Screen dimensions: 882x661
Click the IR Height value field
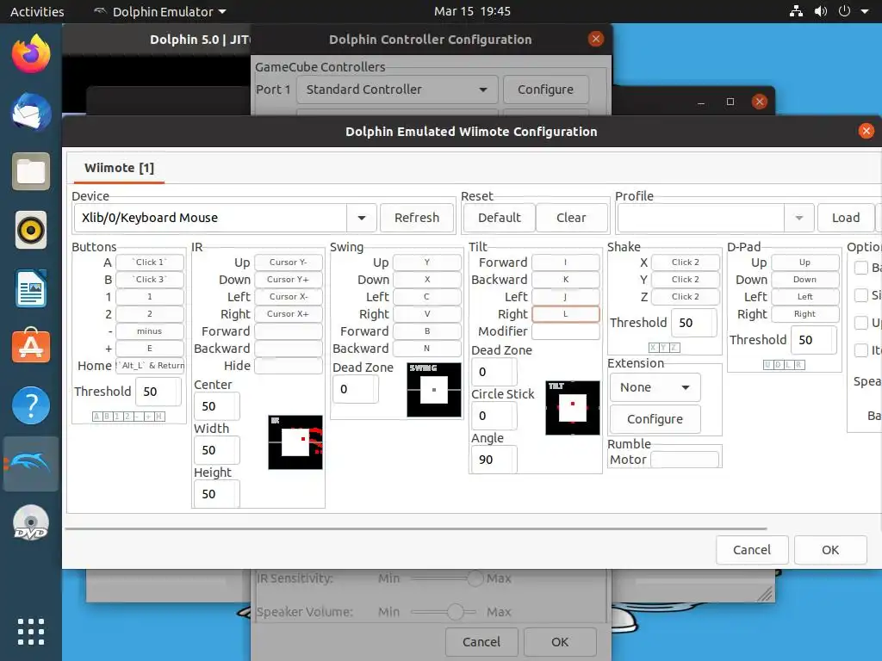[x=216, y=493]
